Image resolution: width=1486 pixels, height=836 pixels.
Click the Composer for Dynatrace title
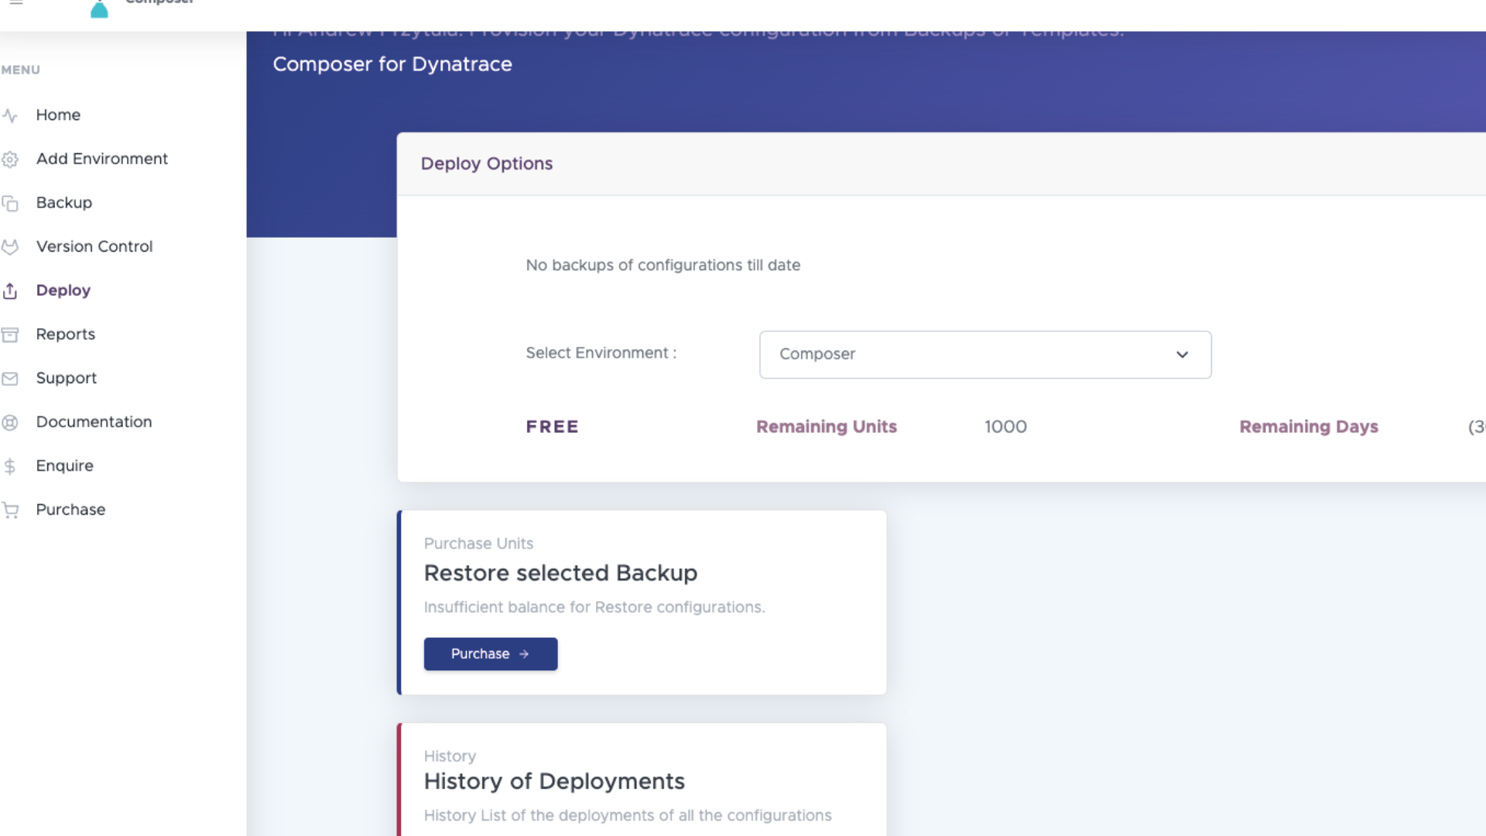(392, 64)
